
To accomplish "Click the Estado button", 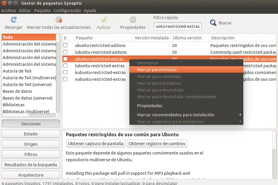I will click(x=31, y=134).
